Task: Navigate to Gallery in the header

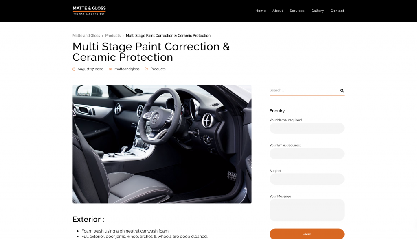Action: pos(317,11)
